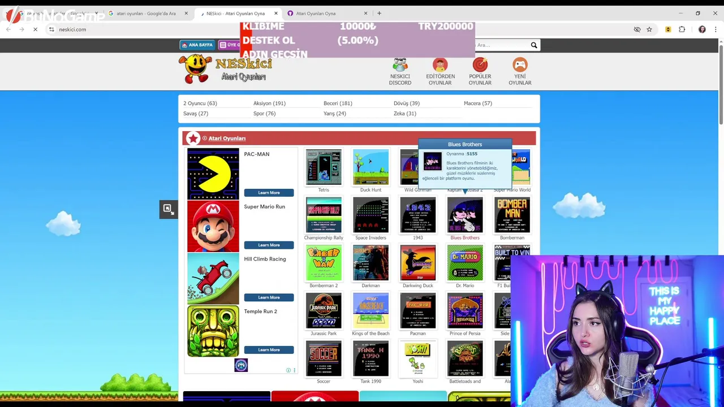Click the browser back arrow
The width and height of the screenshot is (724, 407).
point(8,29)
